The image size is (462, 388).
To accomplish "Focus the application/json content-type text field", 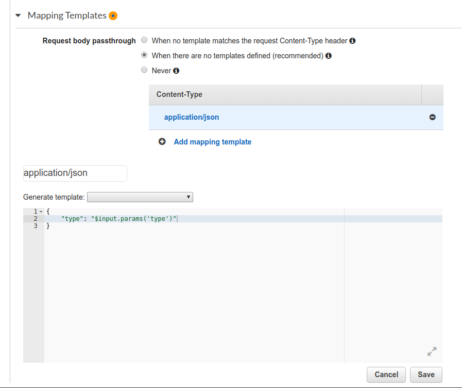I will pos(75,173).
